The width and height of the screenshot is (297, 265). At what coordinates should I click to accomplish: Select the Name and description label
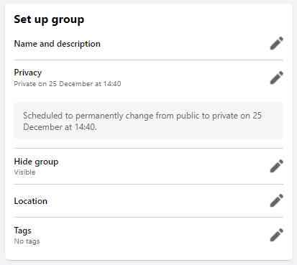(x=57, y=44)
